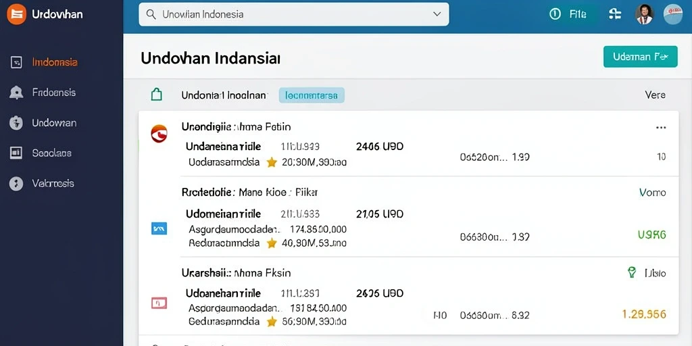Click the round icon beside Undowhan
Screen dimensions: 692x346
tap(16, 123)
